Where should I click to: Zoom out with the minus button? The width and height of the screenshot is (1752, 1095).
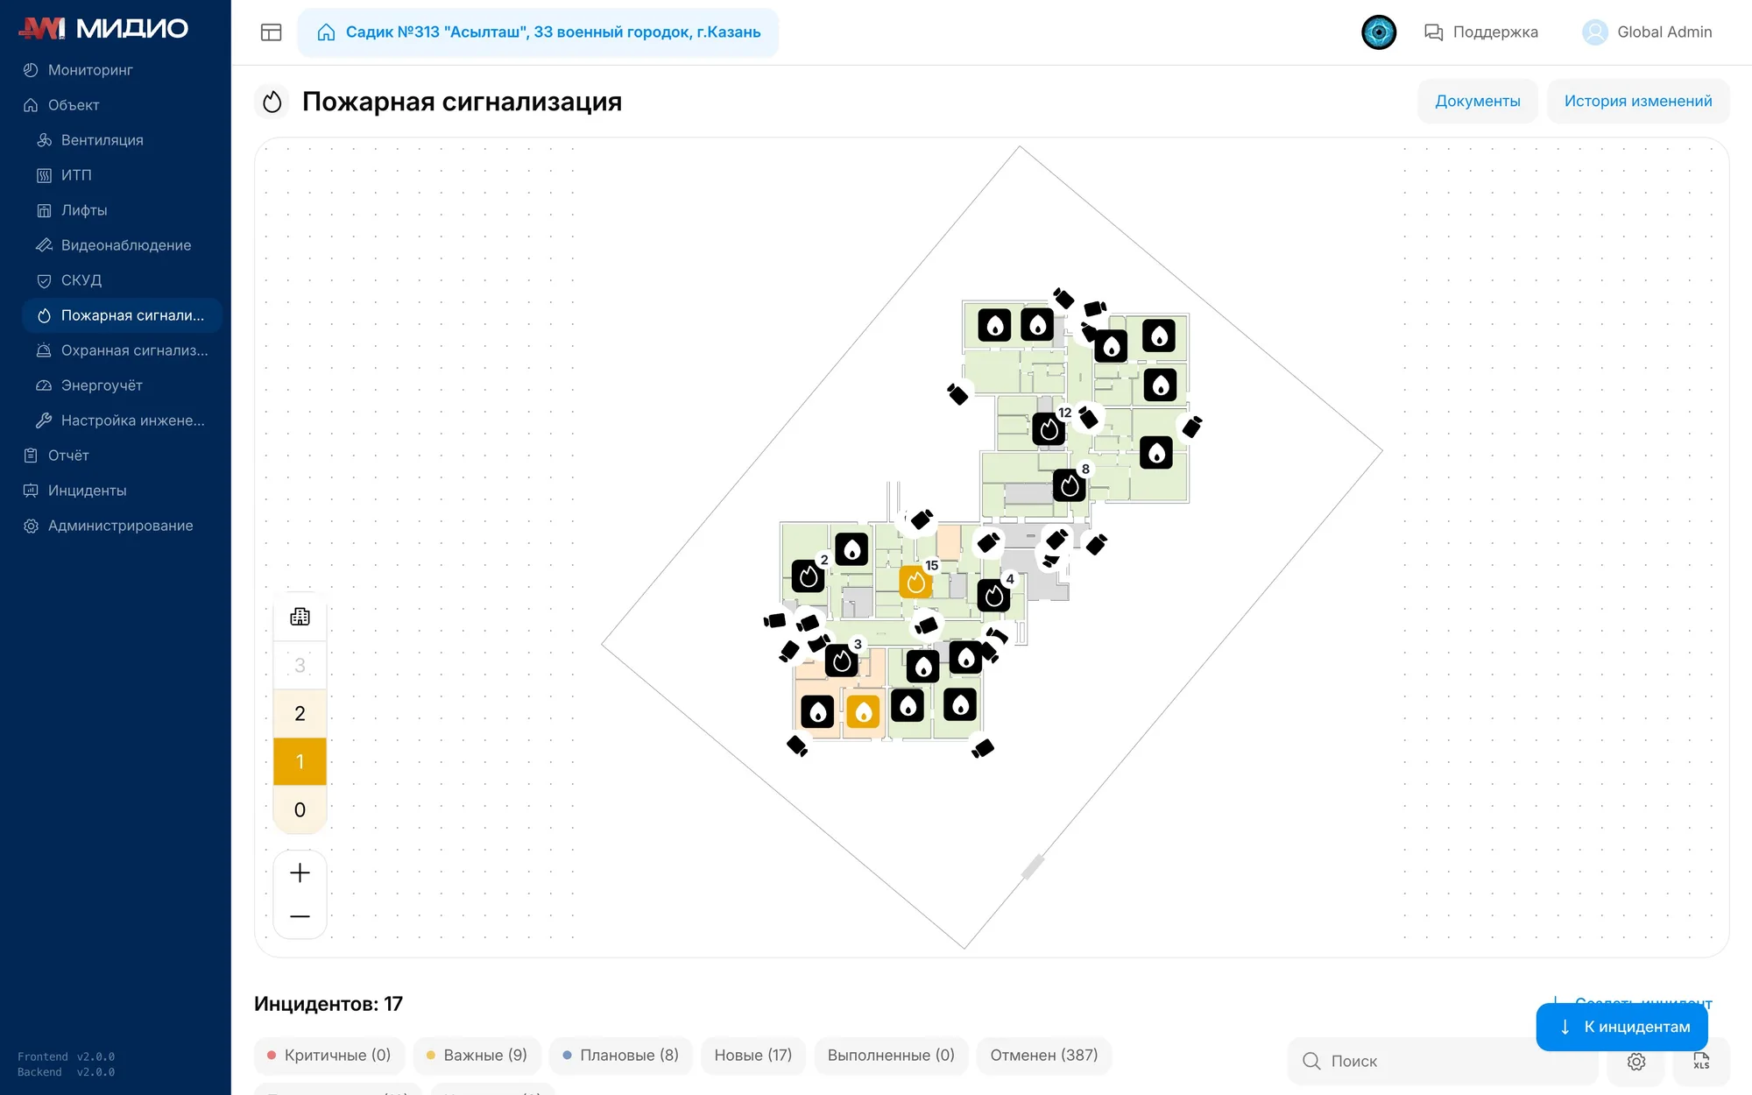[x=300, y=916]
